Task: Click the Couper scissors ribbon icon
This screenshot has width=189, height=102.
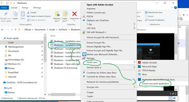Action: [28, 12]
